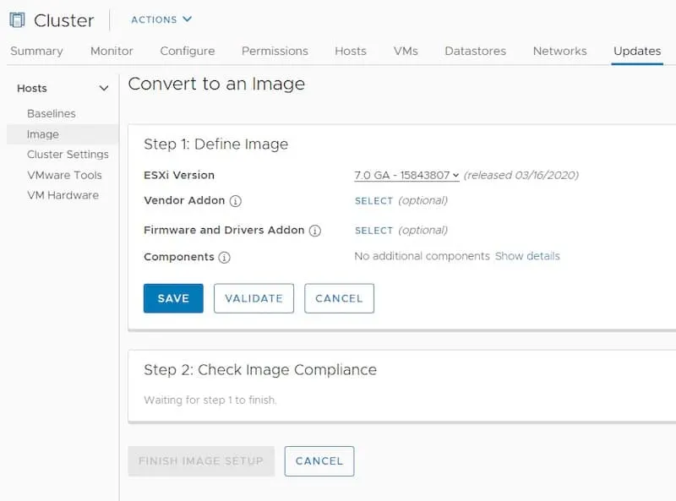Switch to the Networks tab
676x501 pixels.
(559, 51)
